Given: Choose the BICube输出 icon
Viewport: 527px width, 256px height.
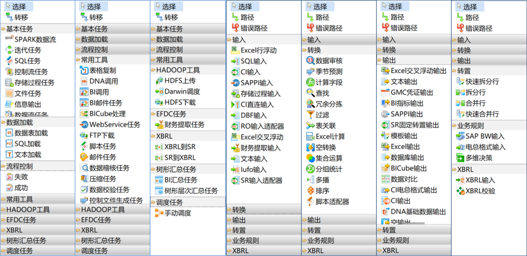Looking at the screenshot, I should pyautogui.click(x=385, y=168).
